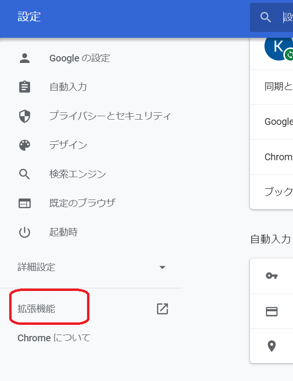
Task: Click the 設定 title in the header
Action: (29, 17)
